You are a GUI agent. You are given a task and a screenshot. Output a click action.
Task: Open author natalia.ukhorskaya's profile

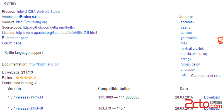point(195,54)
